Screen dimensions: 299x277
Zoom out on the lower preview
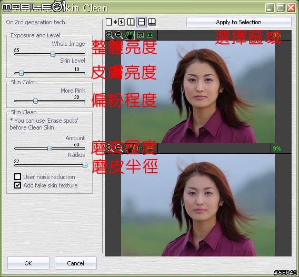click(x=119, y=149)
